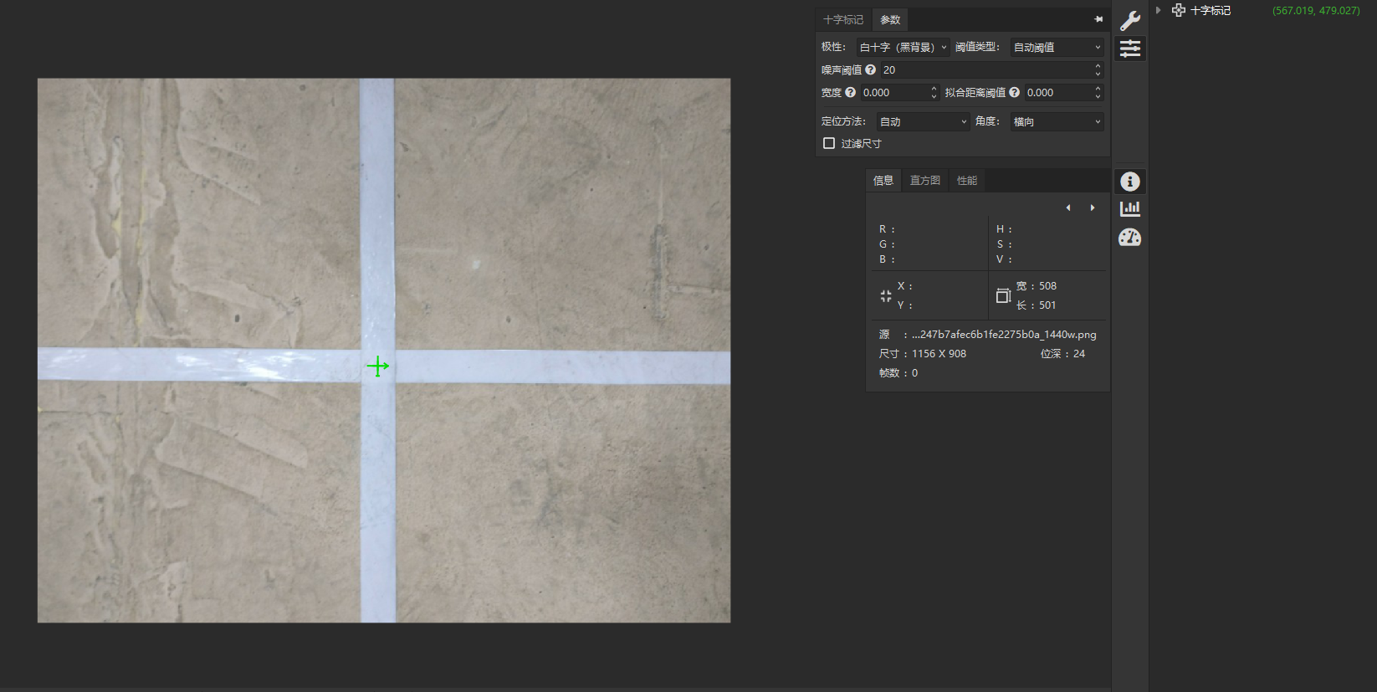Open the 极性 polarity dropdown
Viewport: 1377px width, 692px height.
point(903,48)
